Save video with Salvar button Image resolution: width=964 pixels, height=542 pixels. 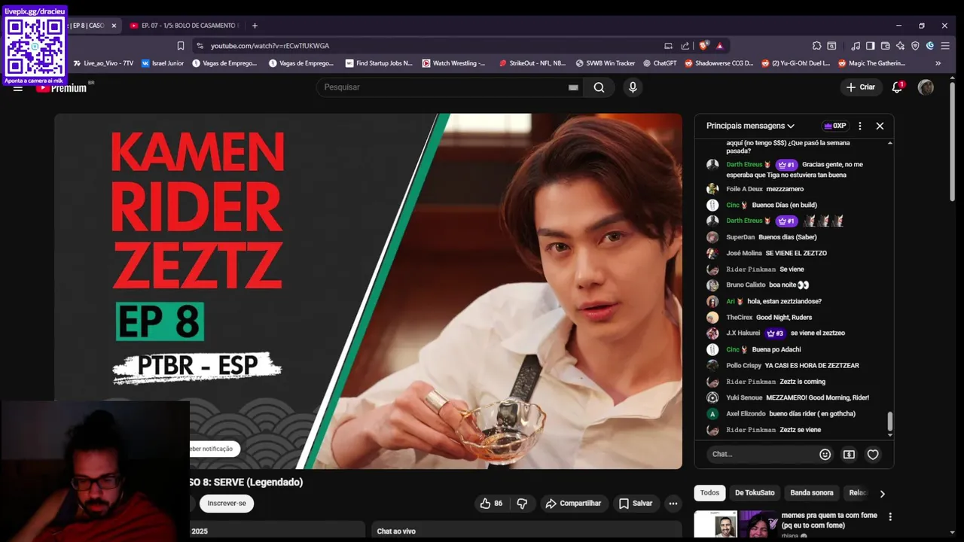pyautogui.click(x=636, y=503)
